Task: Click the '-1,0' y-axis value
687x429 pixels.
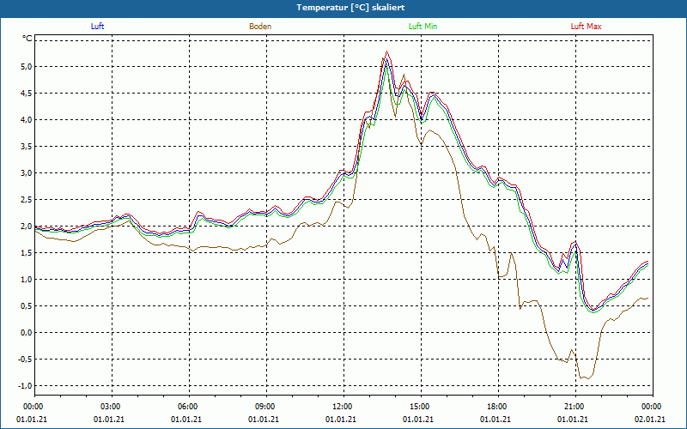Action: coord(26,385)
